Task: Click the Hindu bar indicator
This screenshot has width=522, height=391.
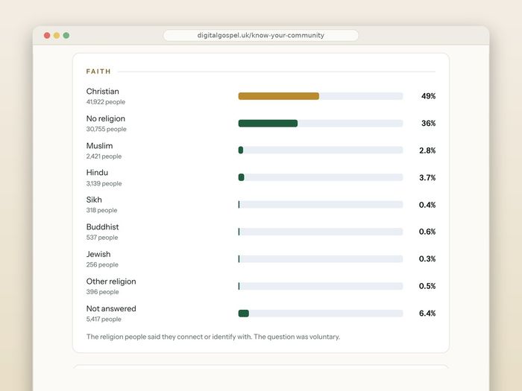Action: tap(242, 177)
